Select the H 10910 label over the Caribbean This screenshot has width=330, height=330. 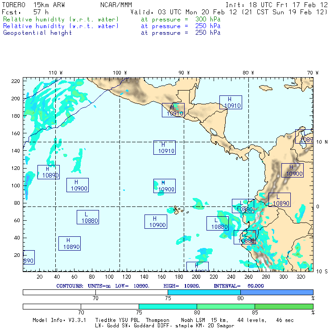click(231, 103)
